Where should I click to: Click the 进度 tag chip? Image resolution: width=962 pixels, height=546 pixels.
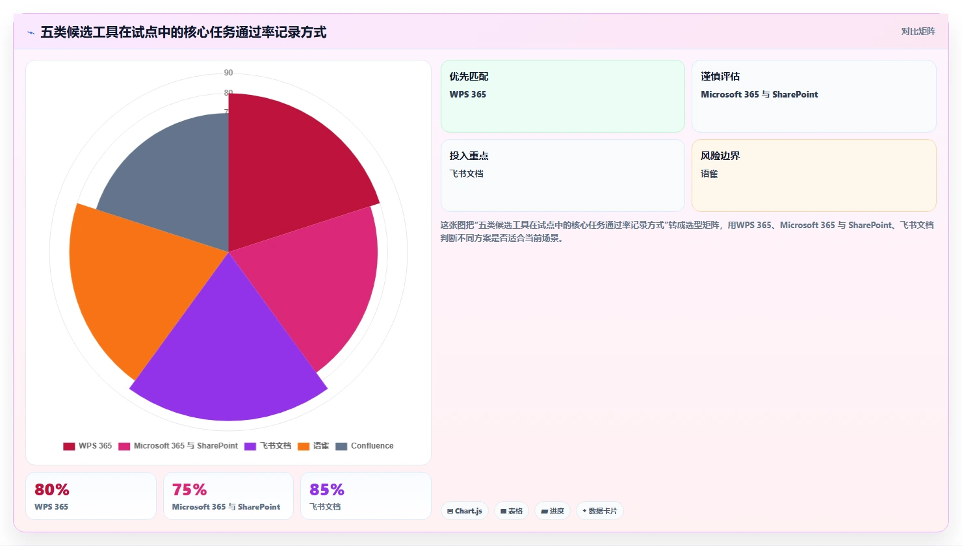552,511
